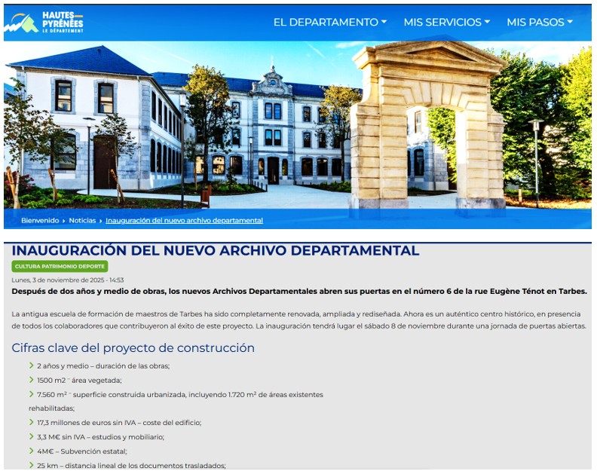Expand the MIS PASOS dropdown menu

click(x=539, y=22)
